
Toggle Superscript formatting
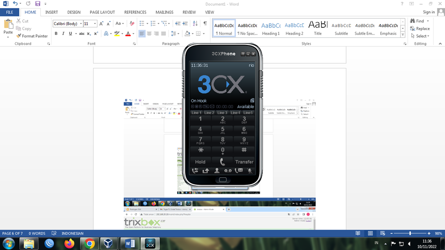96,34
